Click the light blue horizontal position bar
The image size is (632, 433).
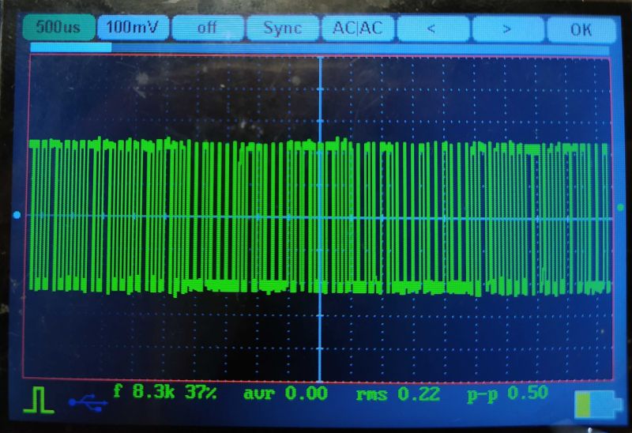pos(71,47)
